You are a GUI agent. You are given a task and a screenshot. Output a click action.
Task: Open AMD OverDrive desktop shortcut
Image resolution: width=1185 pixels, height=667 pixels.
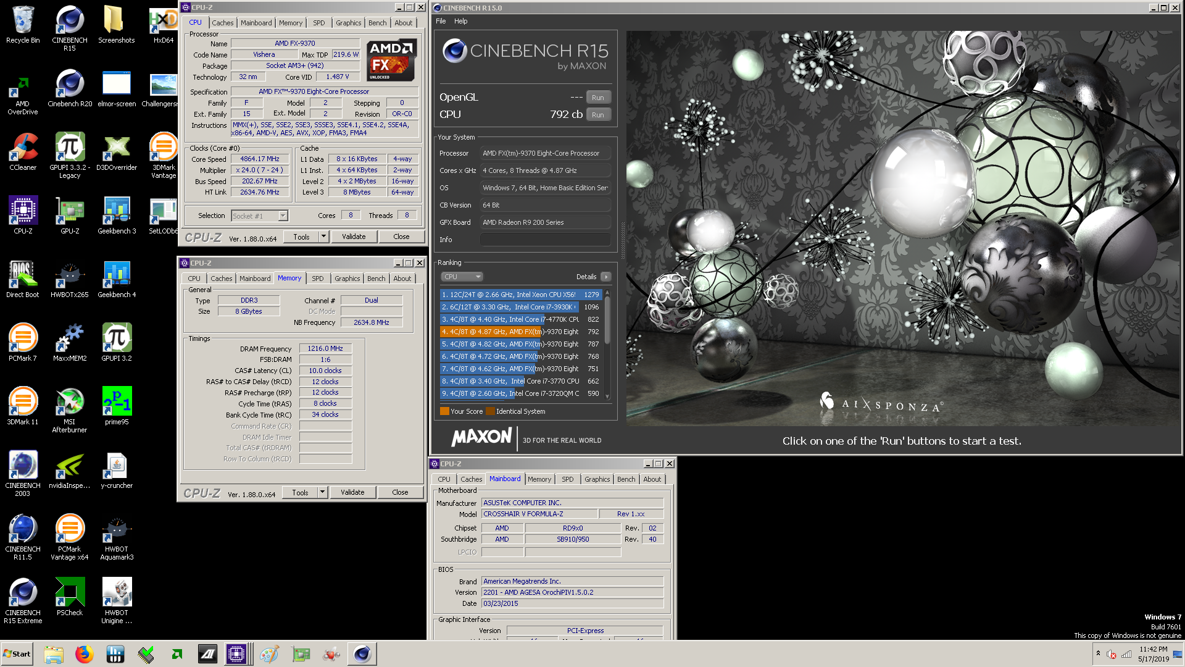coord(23,96)
